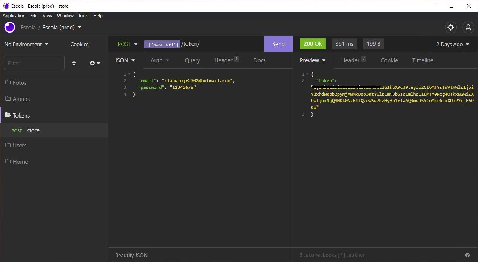This screenshot has width=478, height=262.
Task: Click the Insomnia logo icon
Action: (x=10, y=27)
